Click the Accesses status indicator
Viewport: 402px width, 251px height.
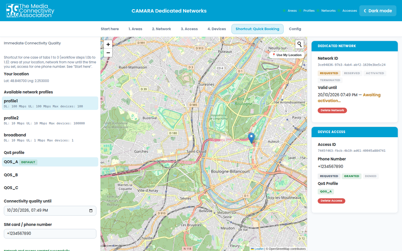click(348, 11)
